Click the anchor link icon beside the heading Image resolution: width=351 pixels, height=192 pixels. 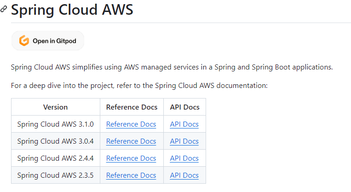[x=4, y=9]
